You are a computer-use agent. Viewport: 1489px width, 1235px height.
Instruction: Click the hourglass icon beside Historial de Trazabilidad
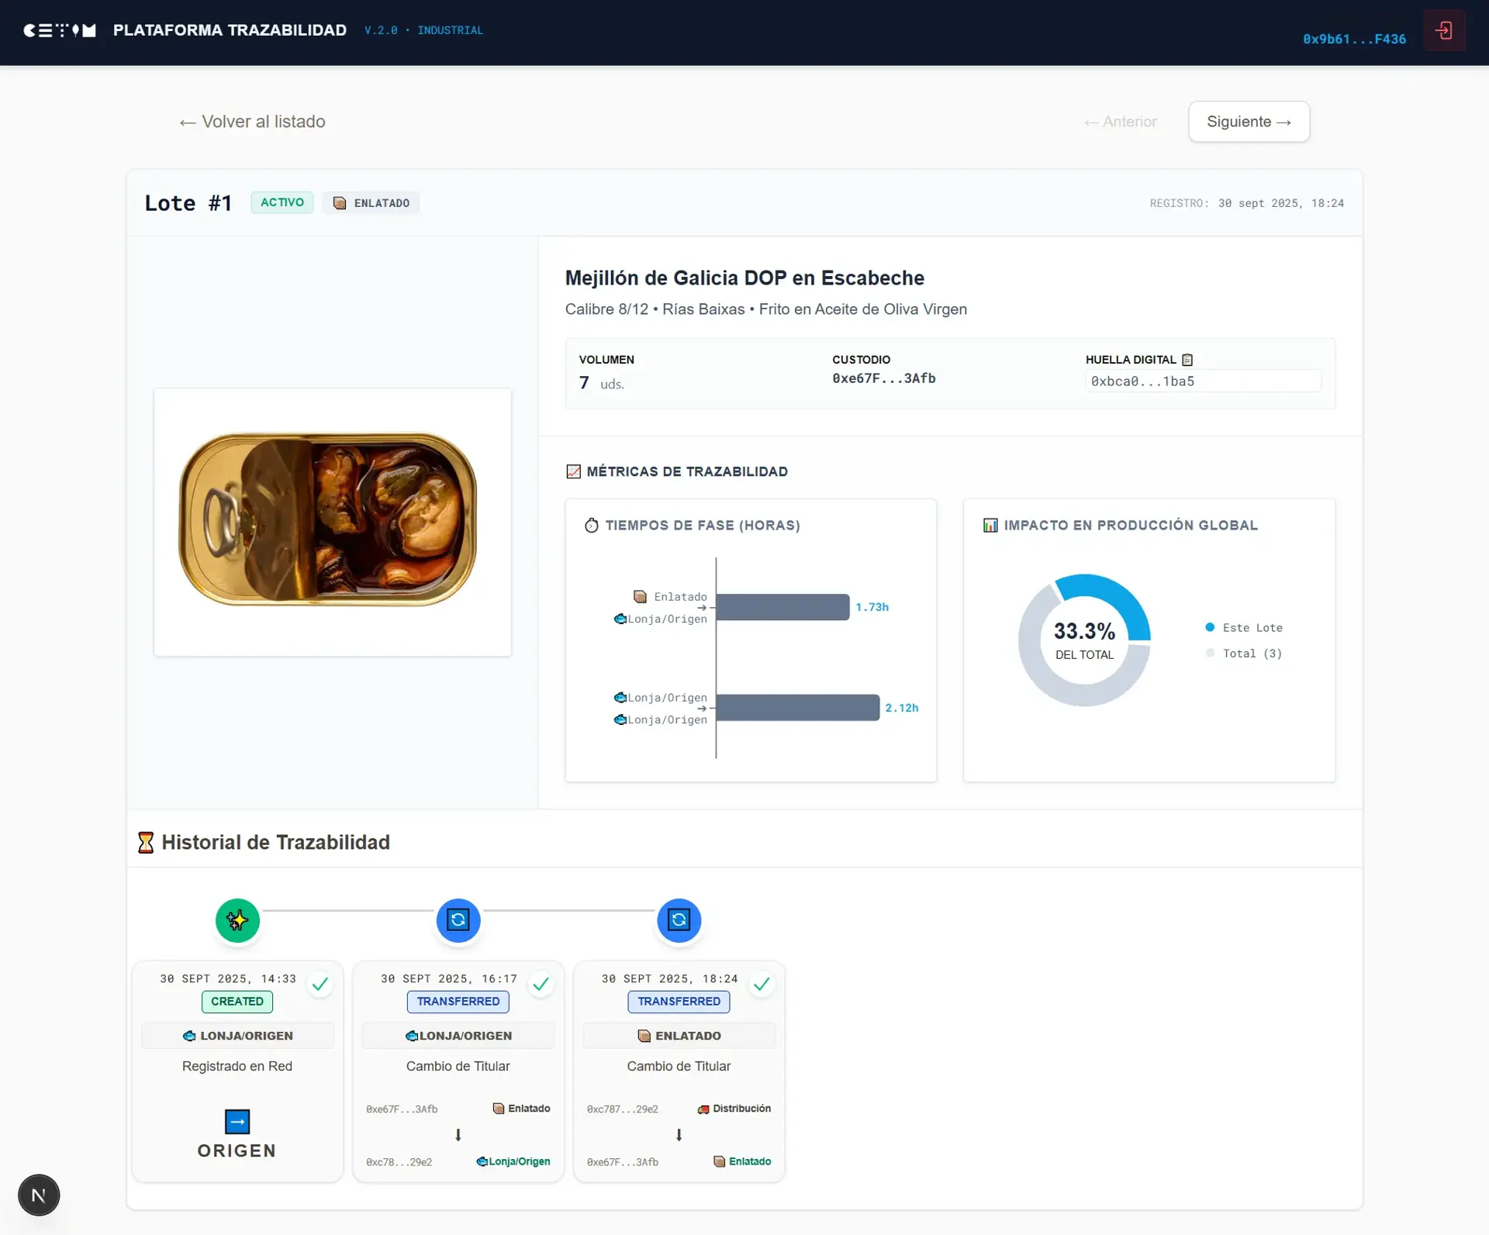146,843
